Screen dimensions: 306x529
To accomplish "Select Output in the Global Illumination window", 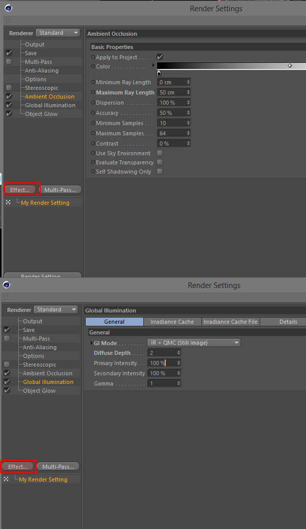I will click(x=33, y=321).
